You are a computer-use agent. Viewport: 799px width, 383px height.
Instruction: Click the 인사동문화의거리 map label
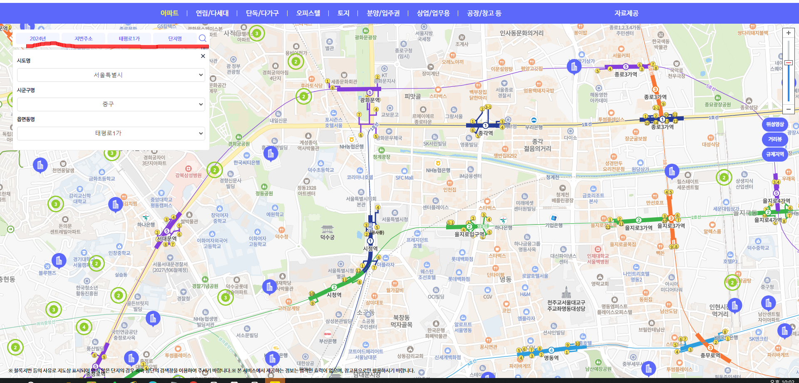point(521,33)
